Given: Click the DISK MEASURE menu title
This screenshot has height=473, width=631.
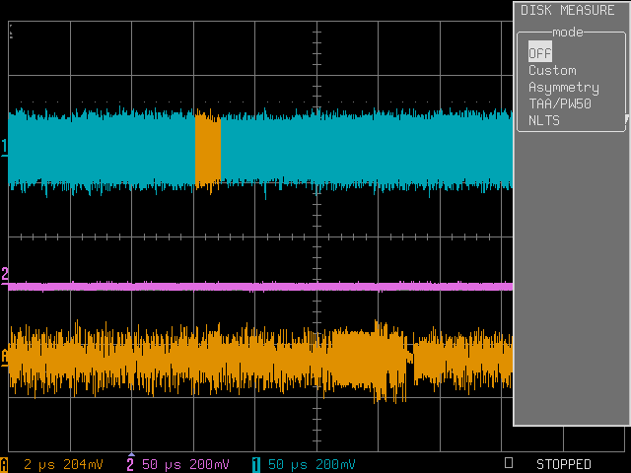Looking at the screenshot, I should [568, 10].
